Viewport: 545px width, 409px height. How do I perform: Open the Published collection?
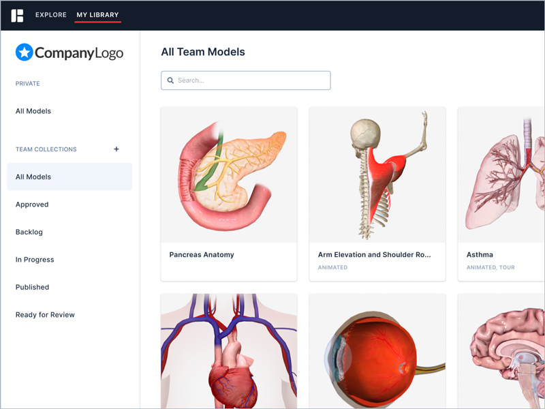33,288
